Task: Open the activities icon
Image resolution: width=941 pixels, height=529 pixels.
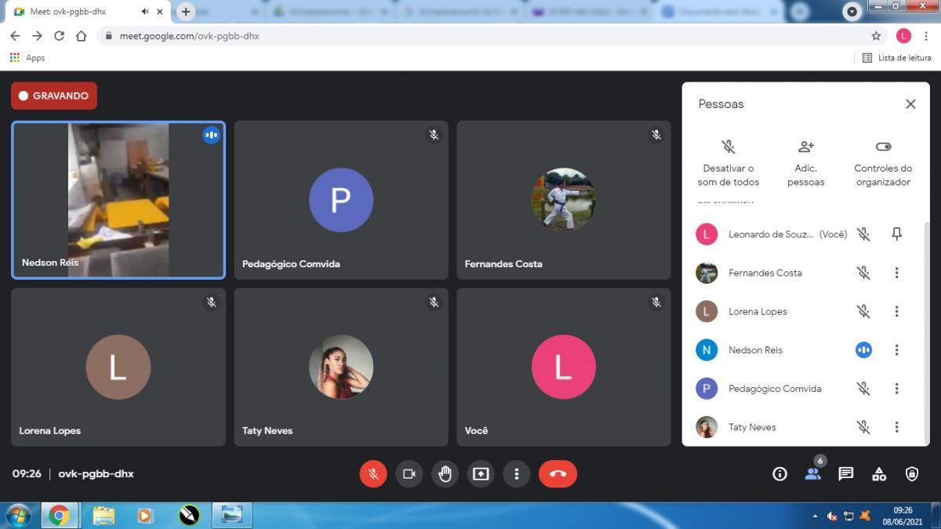Action: [879, 474]
